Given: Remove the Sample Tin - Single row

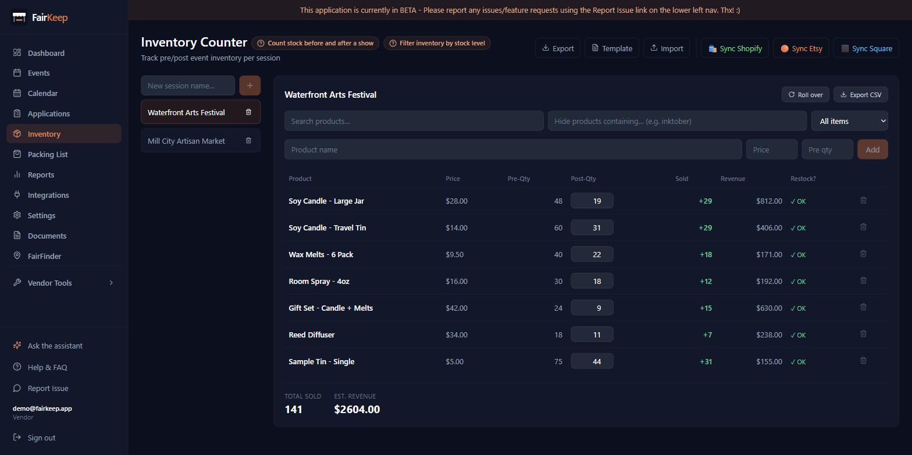Looking at the screenshot, I should pos(863,361).
